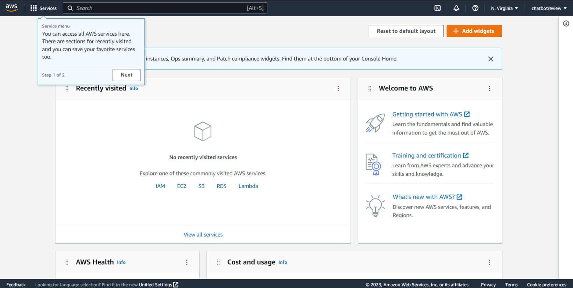Expand the chatbotreview account menu
Viewport: 573px width, 288px height.
pyautogui.click(x=549, y=8)
